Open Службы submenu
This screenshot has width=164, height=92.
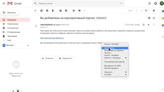pyautogui.click(x=115, y=75)
